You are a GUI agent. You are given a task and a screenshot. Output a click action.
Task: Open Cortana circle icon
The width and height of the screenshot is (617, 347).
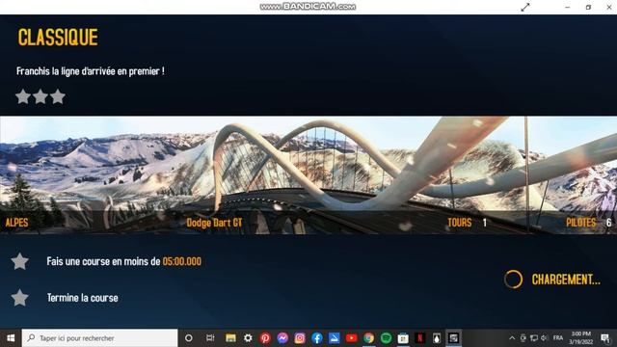click(189, 338)
